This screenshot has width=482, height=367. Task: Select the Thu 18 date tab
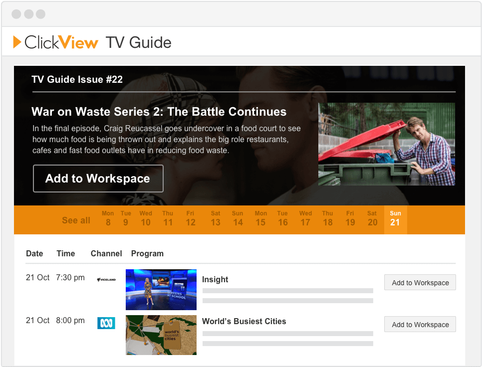point(328,218)
